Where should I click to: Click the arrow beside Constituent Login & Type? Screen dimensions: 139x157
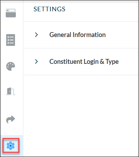[x=36, y=61]
